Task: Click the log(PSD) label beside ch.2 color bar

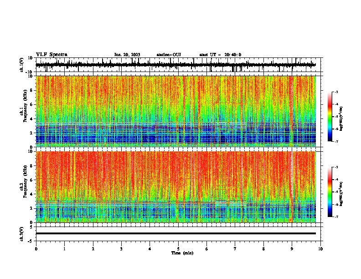Action: point(341,194)
